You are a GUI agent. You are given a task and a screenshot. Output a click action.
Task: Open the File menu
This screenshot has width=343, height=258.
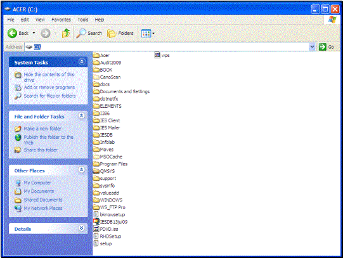(x=11, y=20)
